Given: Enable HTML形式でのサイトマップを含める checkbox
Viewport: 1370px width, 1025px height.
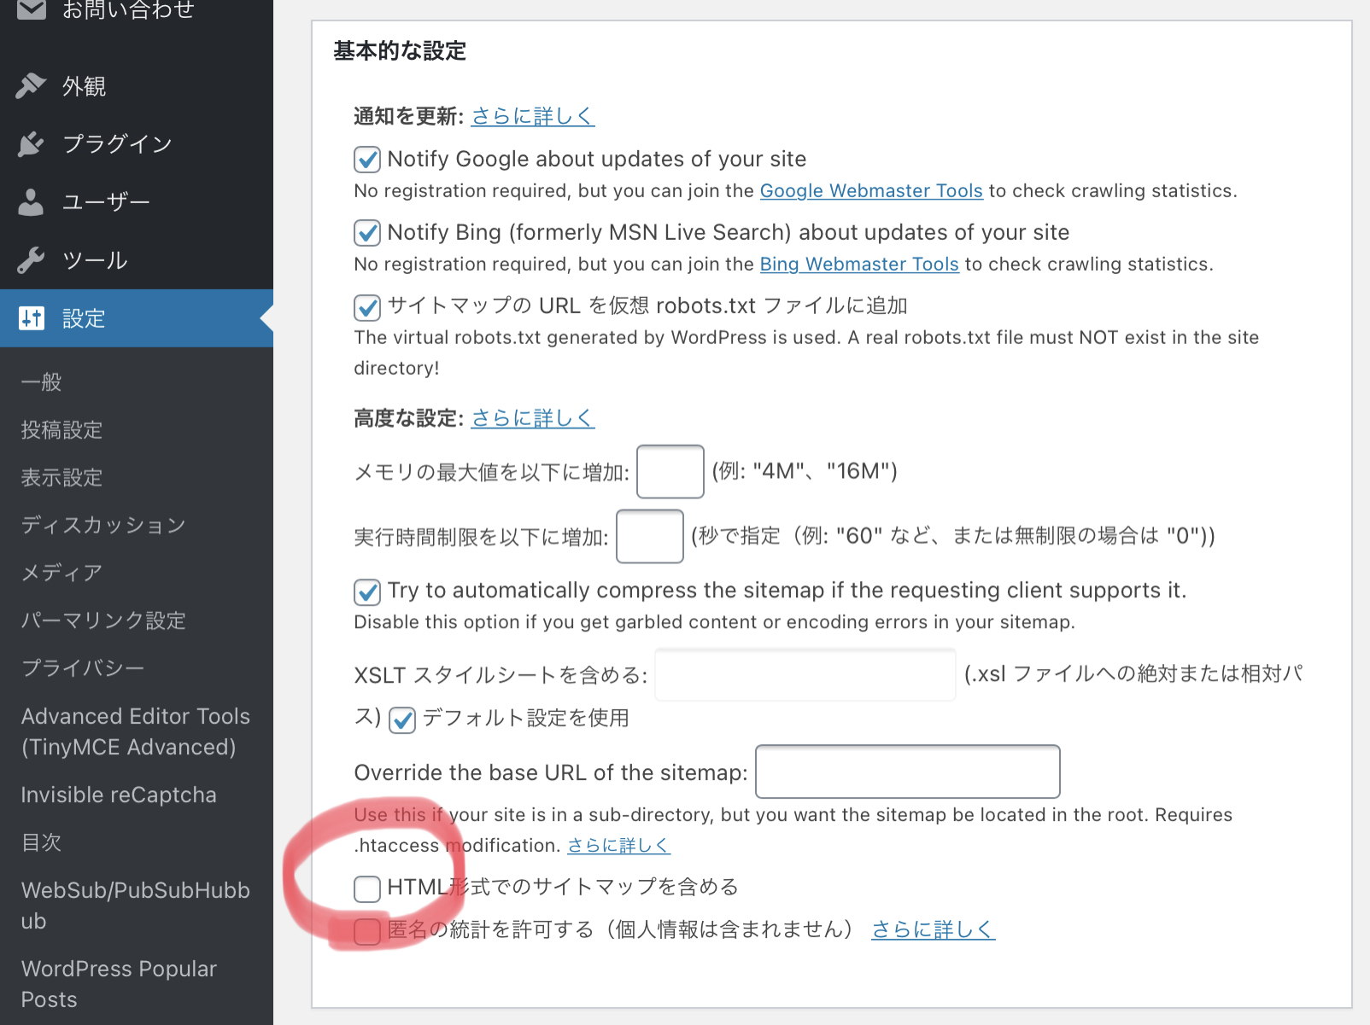Looking at the screenshot, I should tap(367, 888).
